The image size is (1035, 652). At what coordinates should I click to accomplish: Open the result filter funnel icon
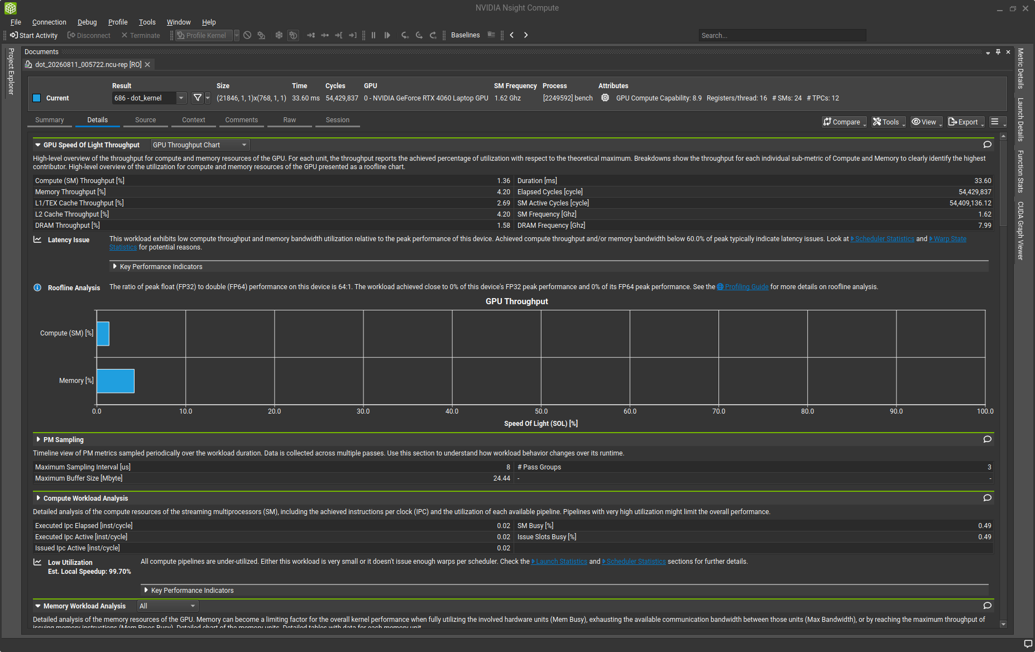coord(198,98)
